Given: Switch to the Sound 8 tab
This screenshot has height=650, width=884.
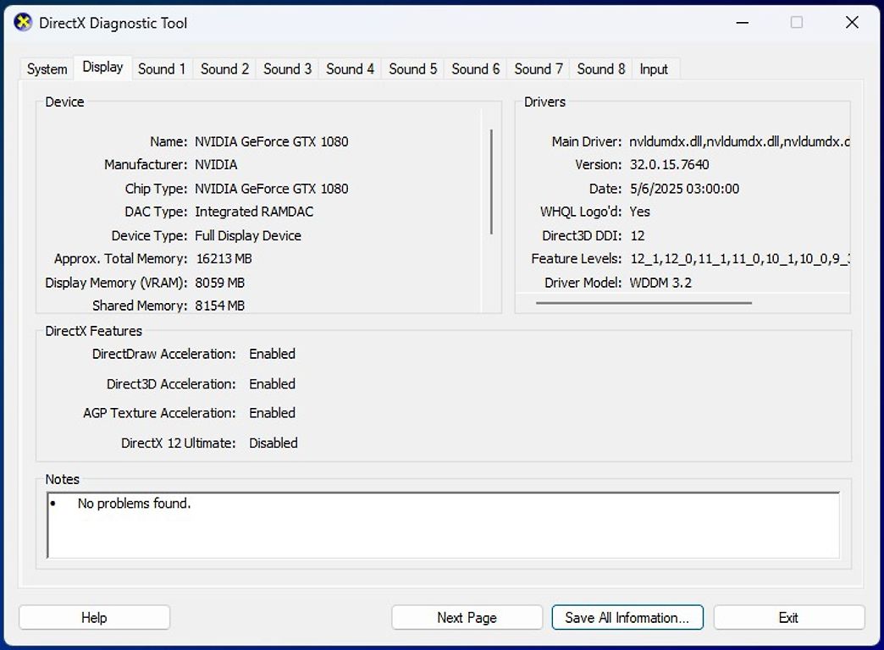Looking at the screenshot, I should [x=601, y=69].
